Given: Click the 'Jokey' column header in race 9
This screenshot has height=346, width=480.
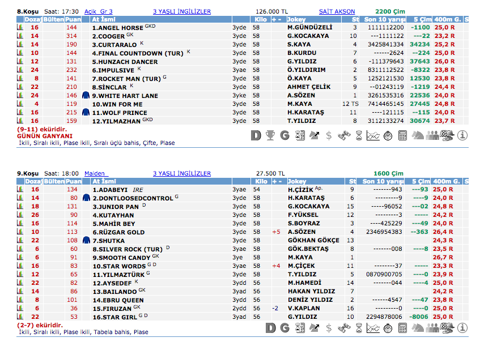Looking at the screenshot, I should click(296, 181).
